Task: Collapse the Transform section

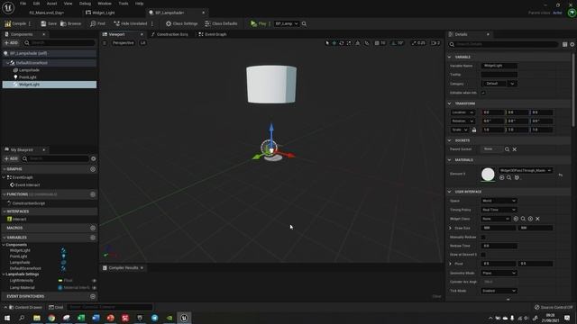Action: tap(449, 103)
